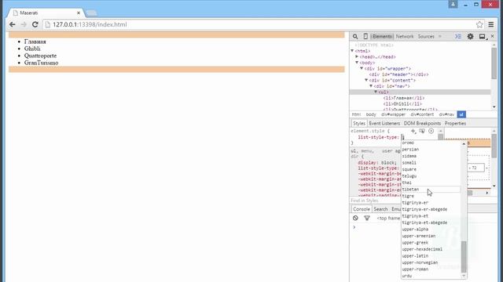Switch to the Network panel tab
This screenshot has height=282, width=503.
point(405,37)
